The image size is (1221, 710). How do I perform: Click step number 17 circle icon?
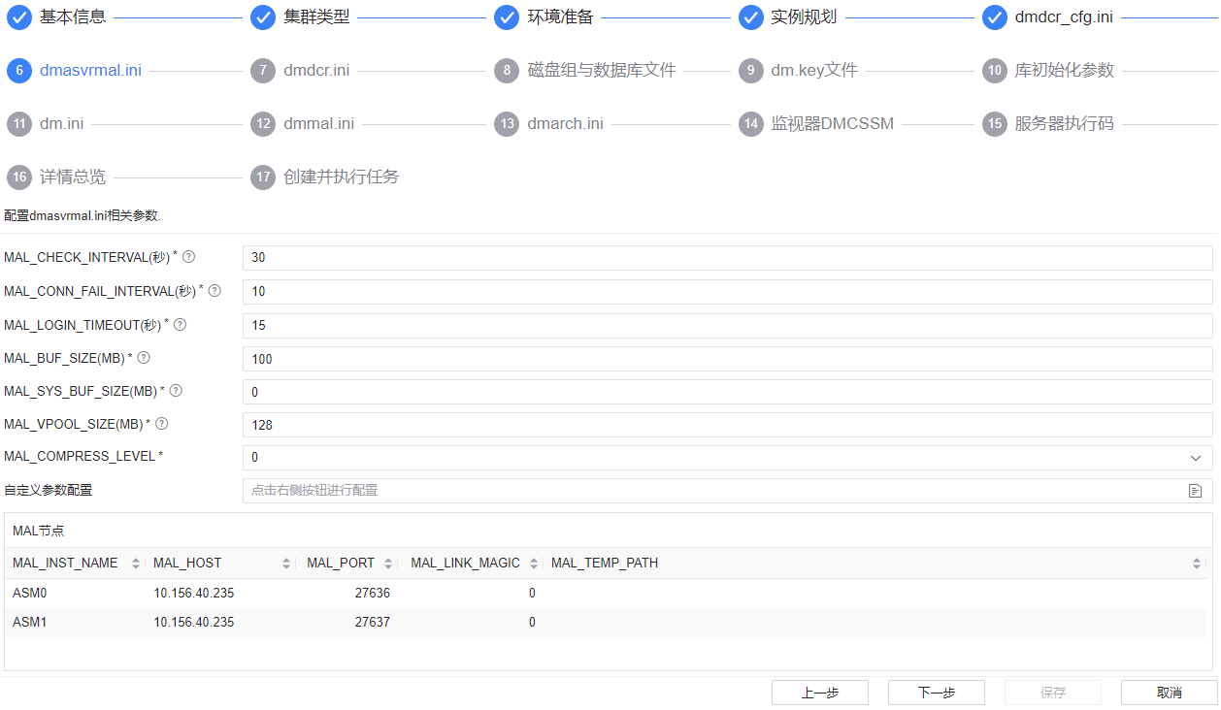[263, 177]
